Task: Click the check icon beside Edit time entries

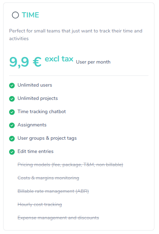Action: [x=12, y=152]
